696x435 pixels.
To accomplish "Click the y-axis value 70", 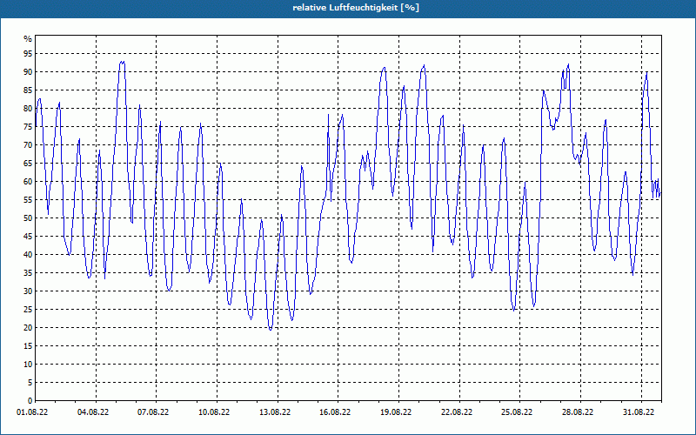I will click(28, 144).
